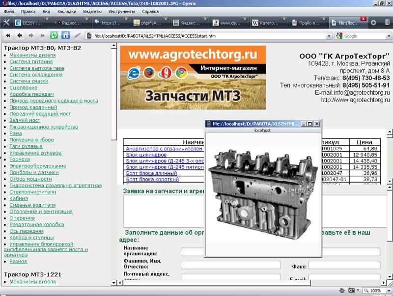
Task: Click the Firefox icon in banner
Action: click(x=149, y=73)
